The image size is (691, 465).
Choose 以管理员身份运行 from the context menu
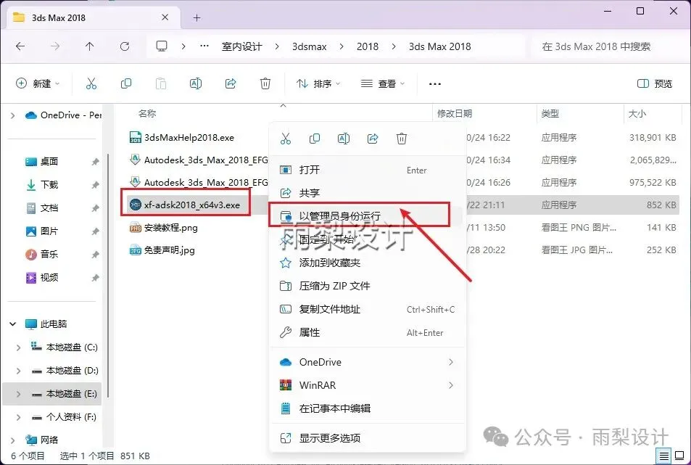click(368, 216)
